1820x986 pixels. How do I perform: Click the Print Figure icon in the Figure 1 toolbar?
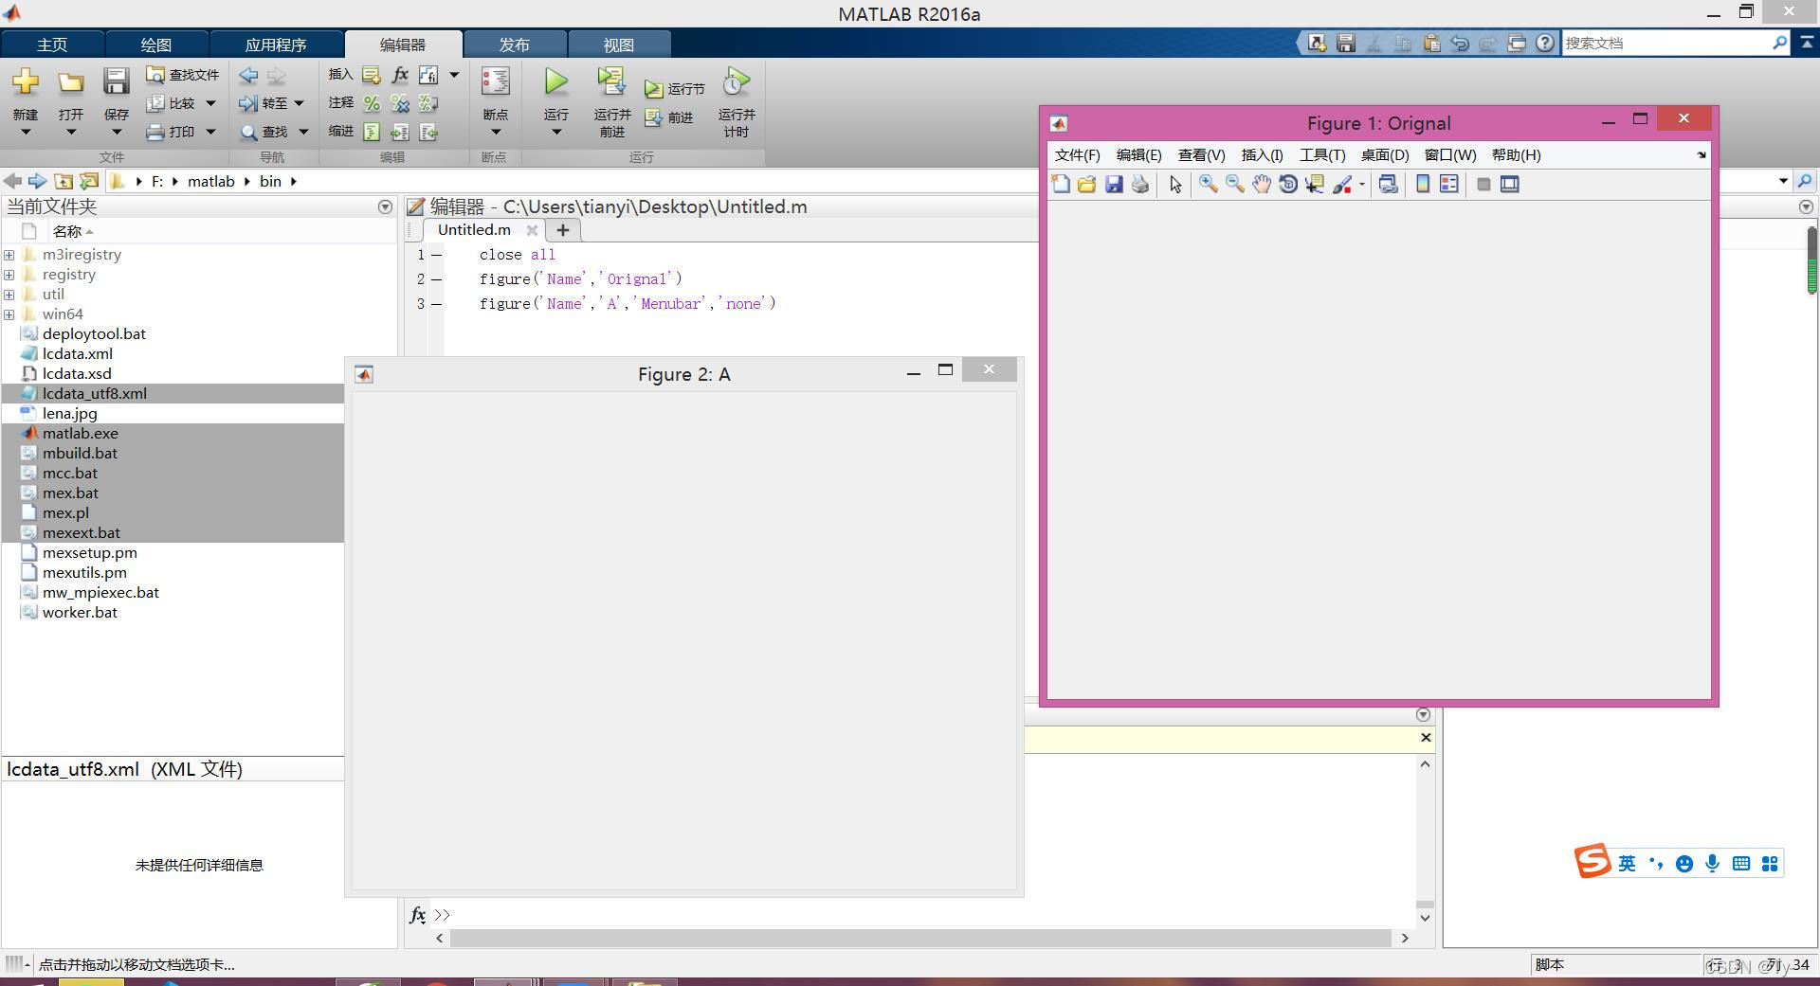[x=1140, y=185]
